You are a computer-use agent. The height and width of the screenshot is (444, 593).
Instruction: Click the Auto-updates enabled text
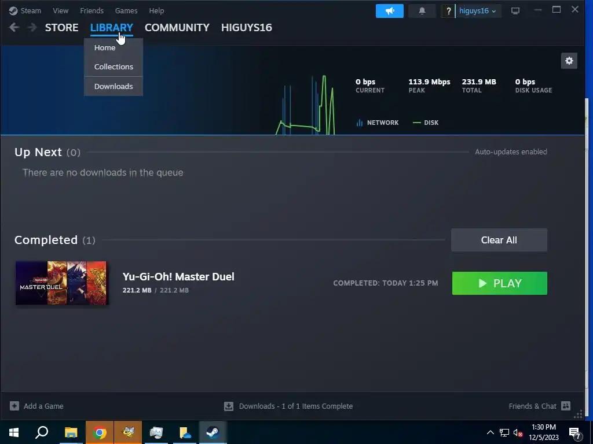pos(511,152)
